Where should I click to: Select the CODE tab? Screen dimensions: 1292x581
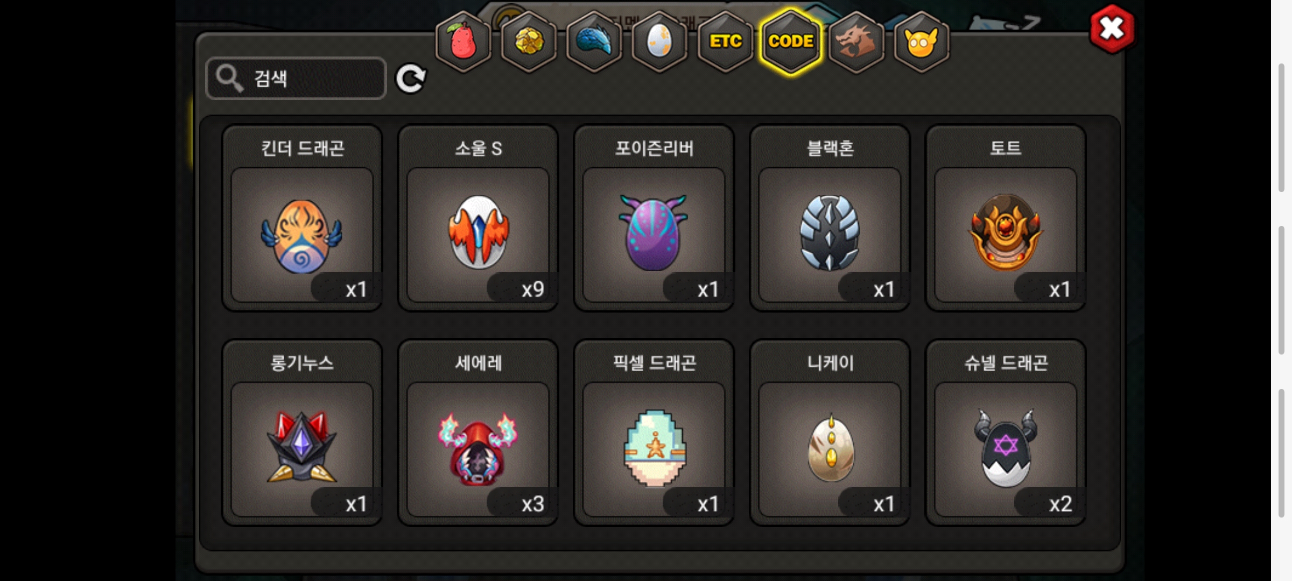click(791, 42)
